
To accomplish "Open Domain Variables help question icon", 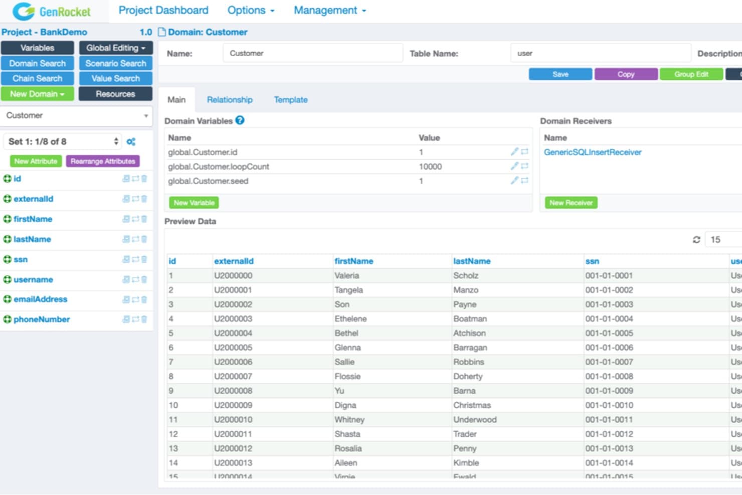I will point(240,120).
